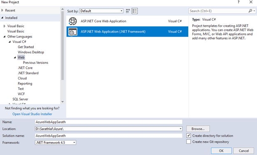Image resolution: width=257 pixels, height=155 pixels.
Task: Select the .NET Standard category
Action: click(x=28, y=73)
